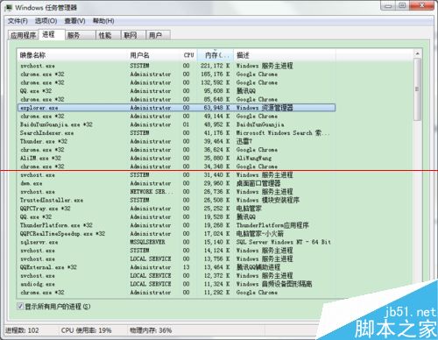Open the 文件(F) menu
The width and height of the screenshot is (438, 340).
click(18, 21)
